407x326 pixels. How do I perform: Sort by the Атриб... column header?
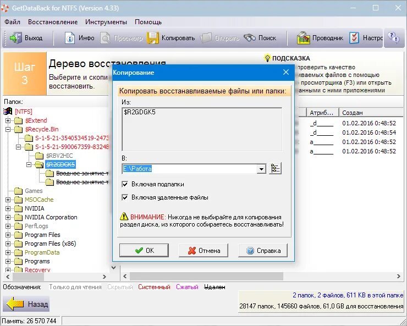click(323, 113)
